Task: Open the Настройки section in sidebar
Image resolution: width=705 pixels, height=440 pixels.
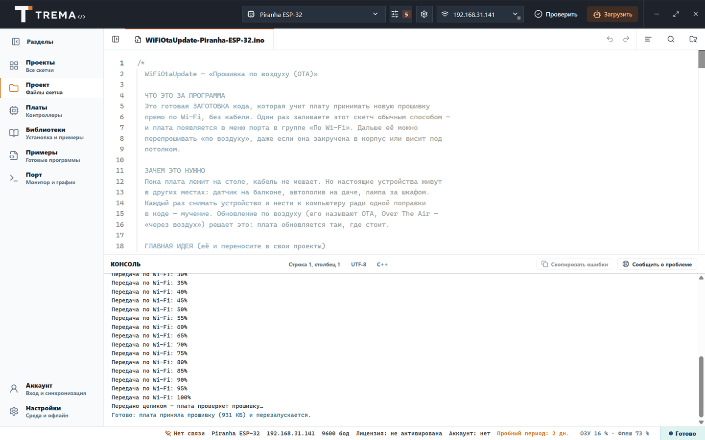Action: [51, 411]
